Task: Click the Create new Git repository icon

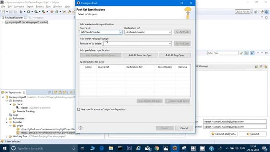Action: pyautogui.click(x=65, y=92)
